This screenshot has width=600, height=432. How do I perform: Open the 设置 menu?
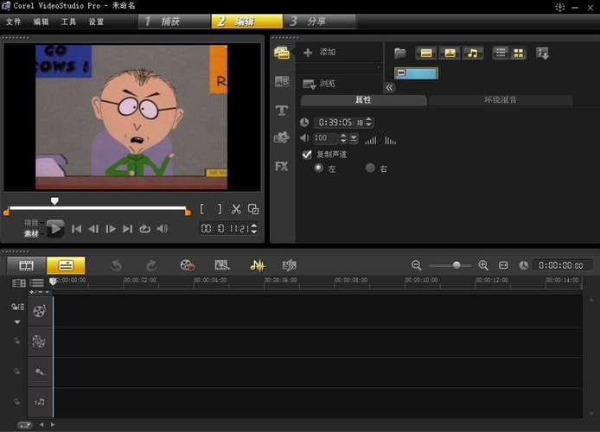(97, 22)
